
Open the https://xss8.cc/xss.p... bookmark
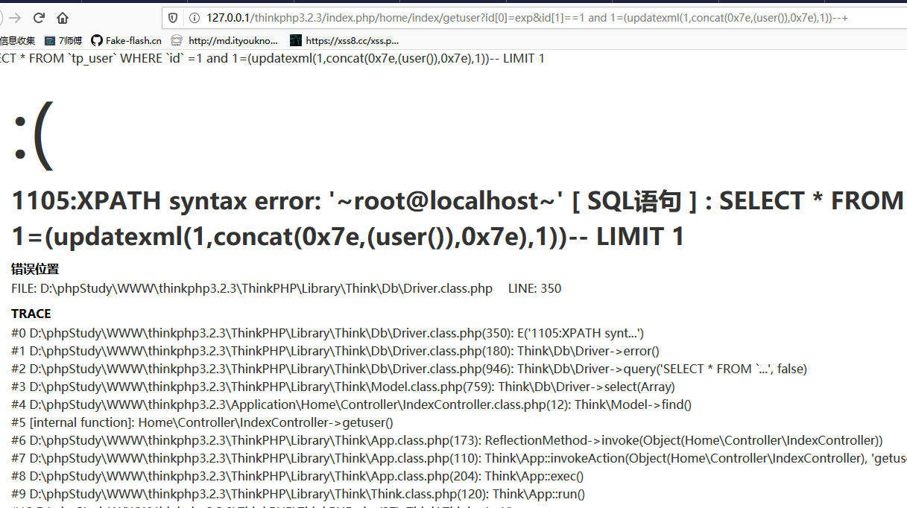pyautogui.click(x=344, y=40)
